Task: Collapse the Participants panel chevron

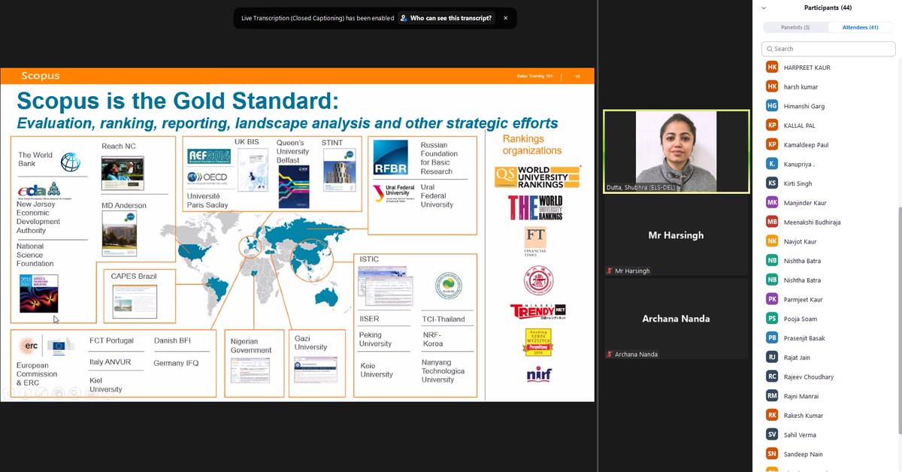Action: pyautogui.click(x=764, y=8)
